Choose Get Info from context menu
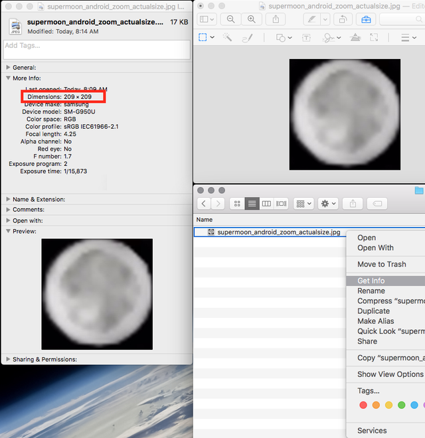 tap(371, 281)
